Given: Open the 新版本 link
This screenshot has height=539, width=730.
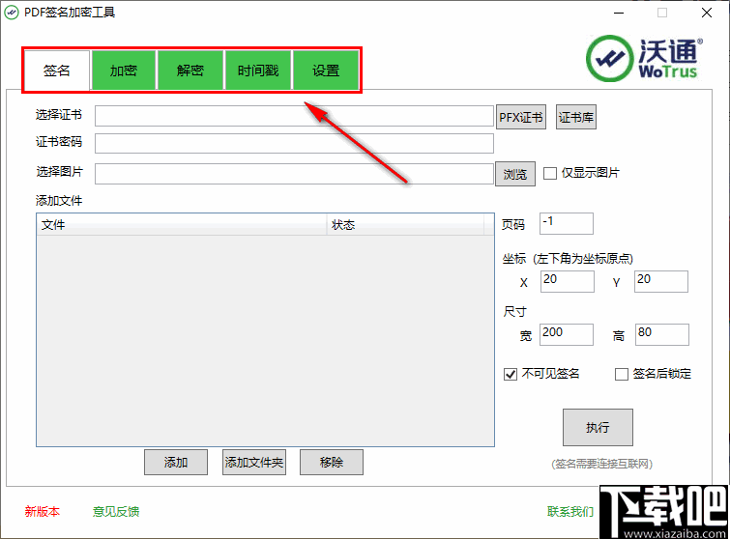Looking at the screenshot, I should click(43, 512).
